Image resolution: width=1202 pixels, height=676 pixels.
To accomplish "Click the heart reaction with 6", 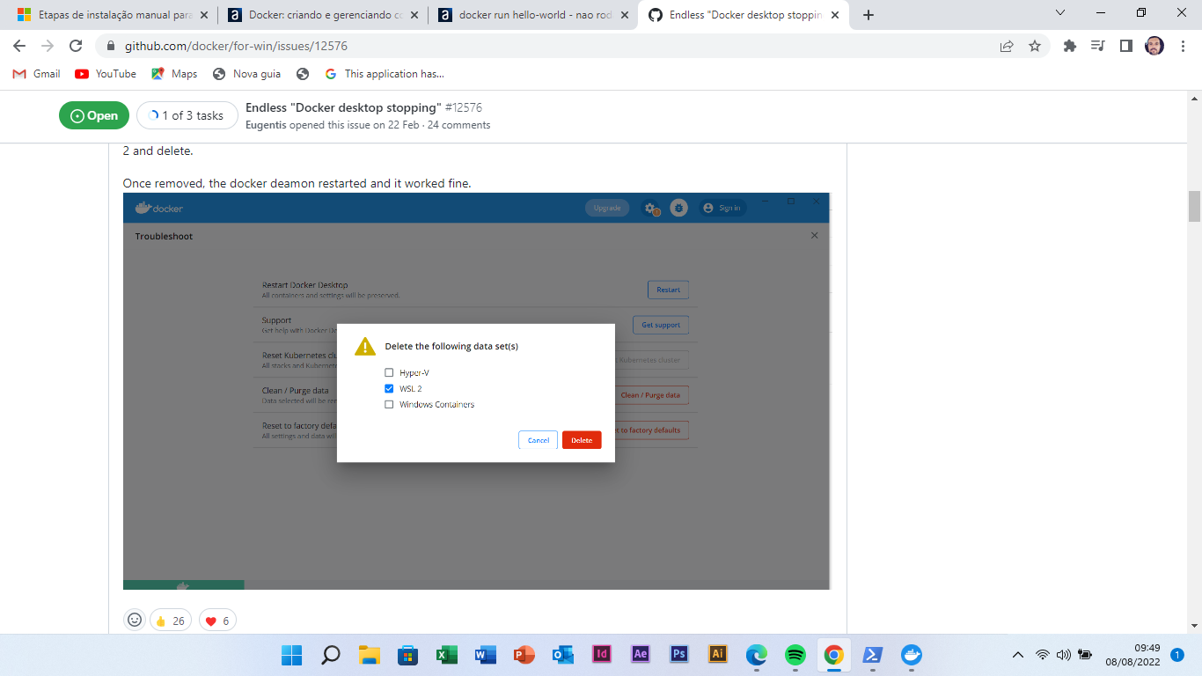I will [x=217, y=621].
